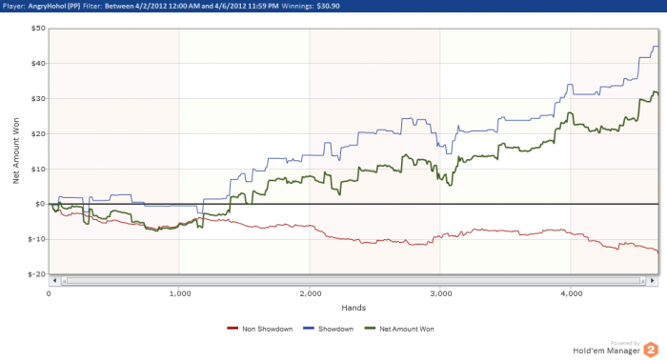
Task: Click the $20 y-axis label
Action: tap(38, 134)
